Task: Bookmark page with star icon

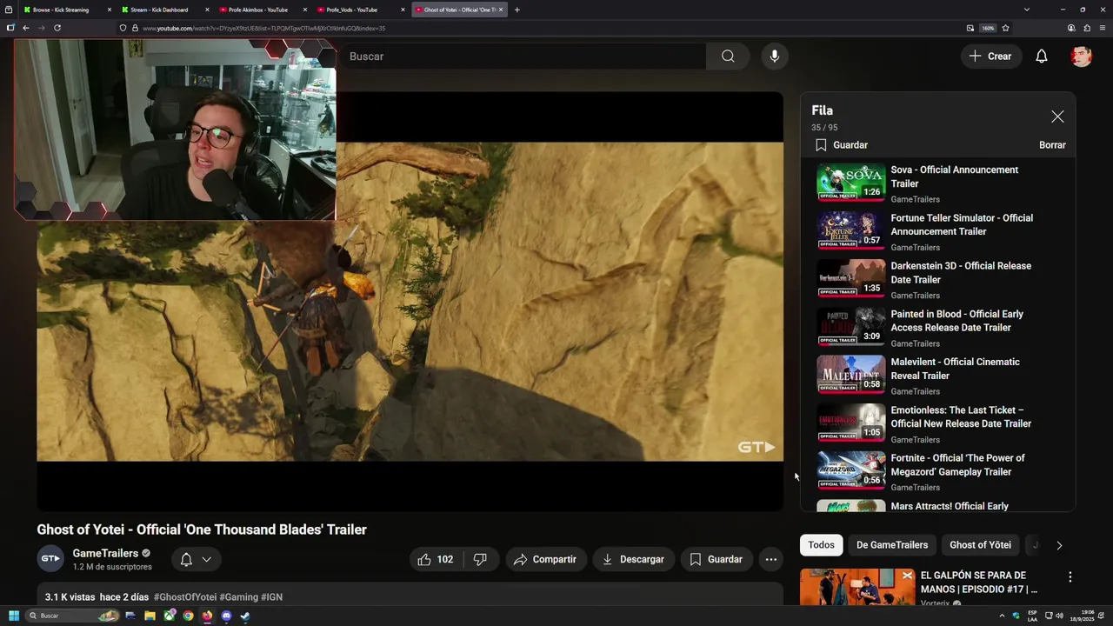Action: [x=1005, y=28]
